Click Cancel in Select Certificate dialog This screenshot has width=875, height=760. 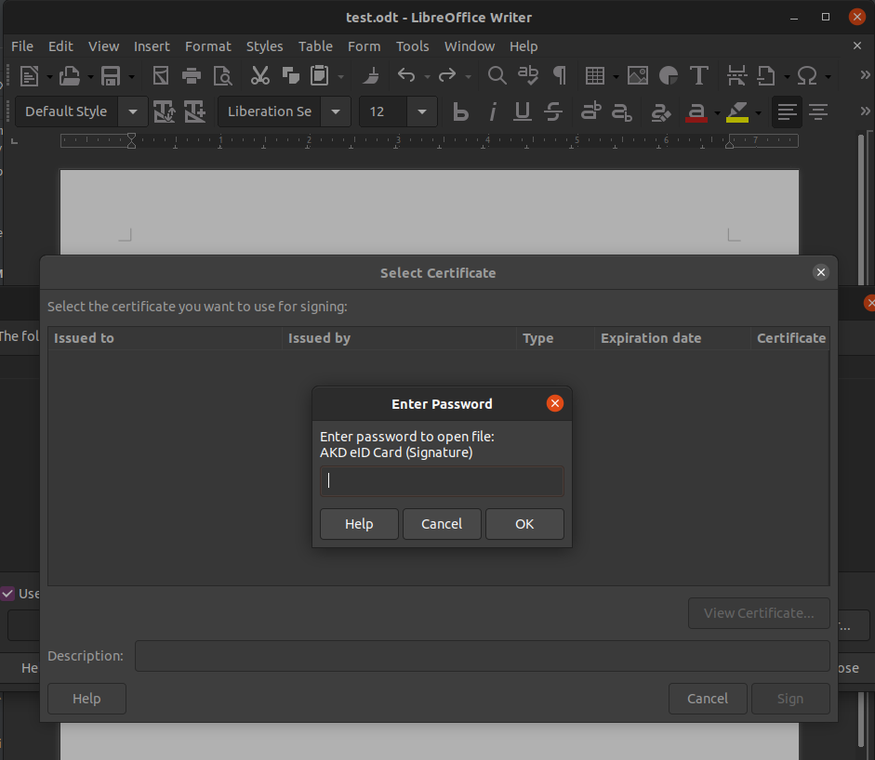707,698
